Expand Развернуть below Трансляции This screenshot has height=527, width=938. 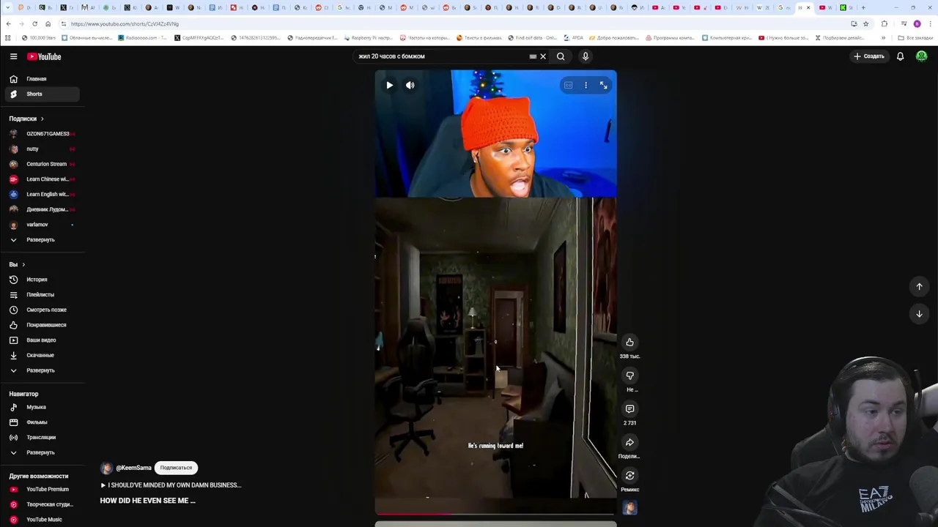[42, 452]
